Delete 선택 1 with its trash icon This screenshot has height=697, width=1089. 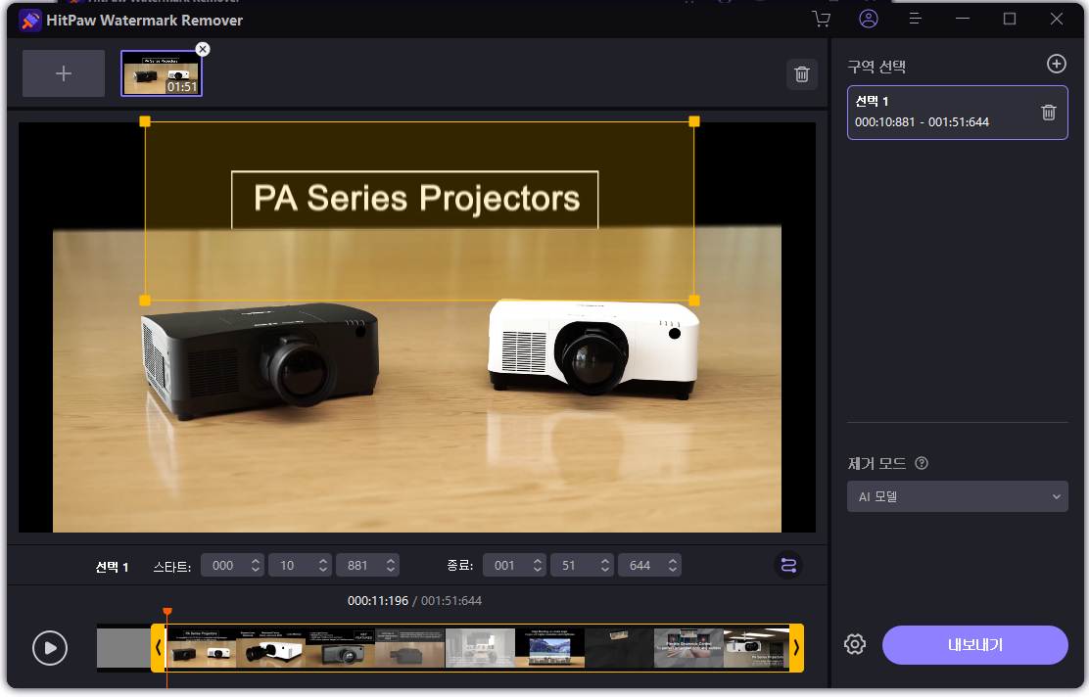click(1049, 112)
